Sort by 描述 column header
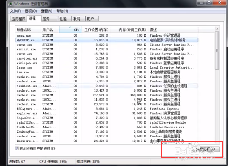This screenshot has width=228, height=166. [x=173, y=30]
